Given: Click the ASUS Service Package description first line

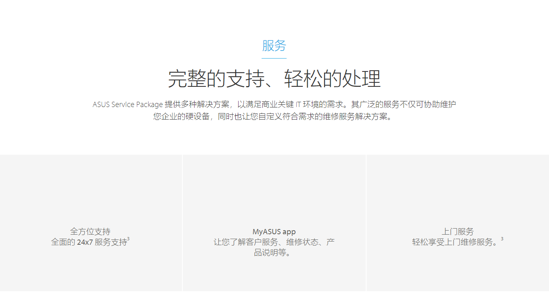Looking at the screenshot, I should coord(274,105).
